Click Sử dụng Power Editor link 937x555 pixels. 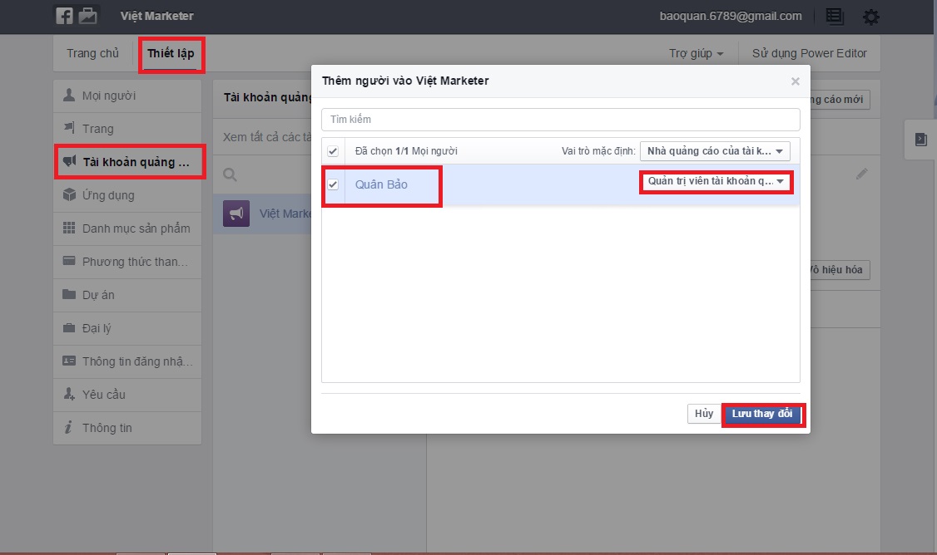click(x=809, y=54)
